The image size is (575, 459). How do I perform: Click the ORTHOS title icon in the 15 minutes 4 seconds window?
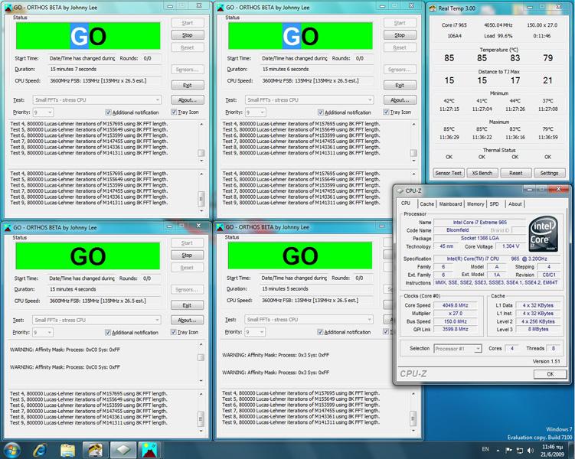8,227
